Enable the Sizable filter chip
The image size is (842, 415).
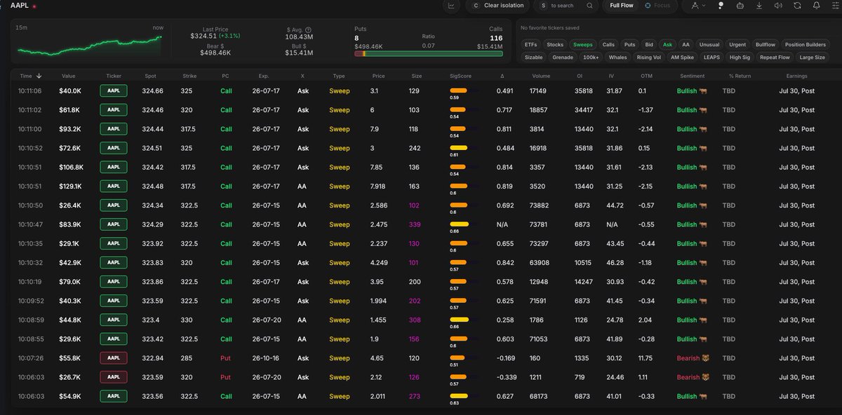click(x=534, y=57)
